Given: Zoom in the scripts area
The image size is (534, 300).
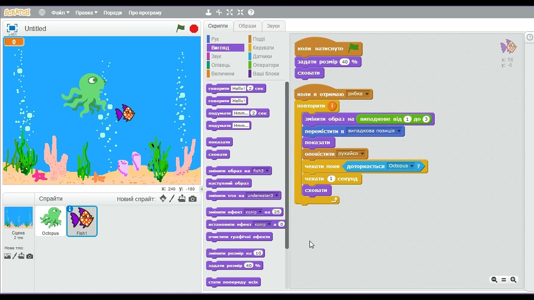Looking at the screenshot, I should [x=514, y=280].
